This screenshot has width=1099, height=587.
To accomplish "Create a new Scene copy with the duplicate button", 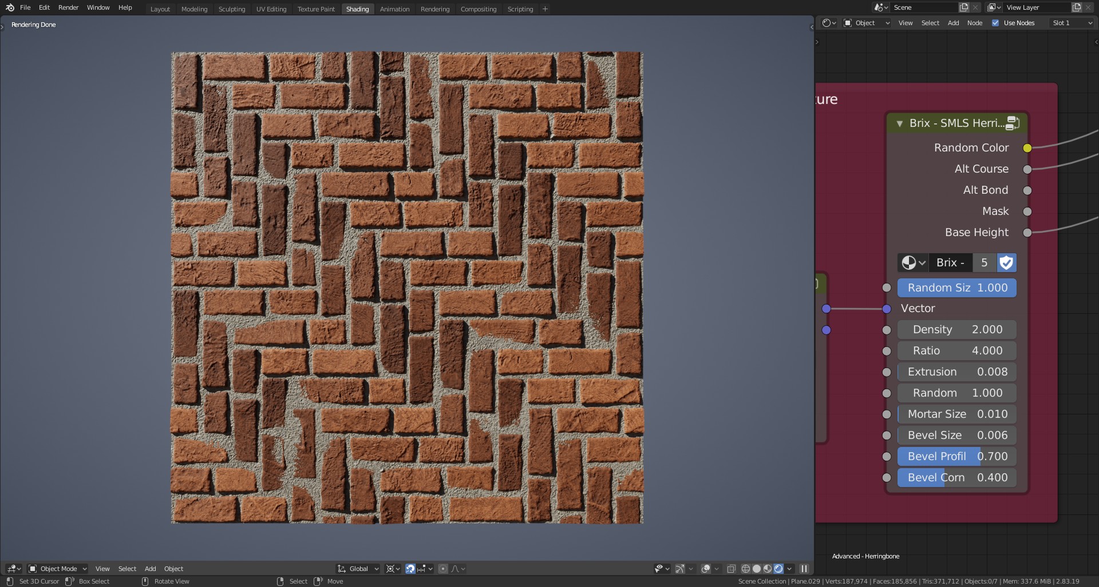I will pyautogui.click(x=963, y=7).
